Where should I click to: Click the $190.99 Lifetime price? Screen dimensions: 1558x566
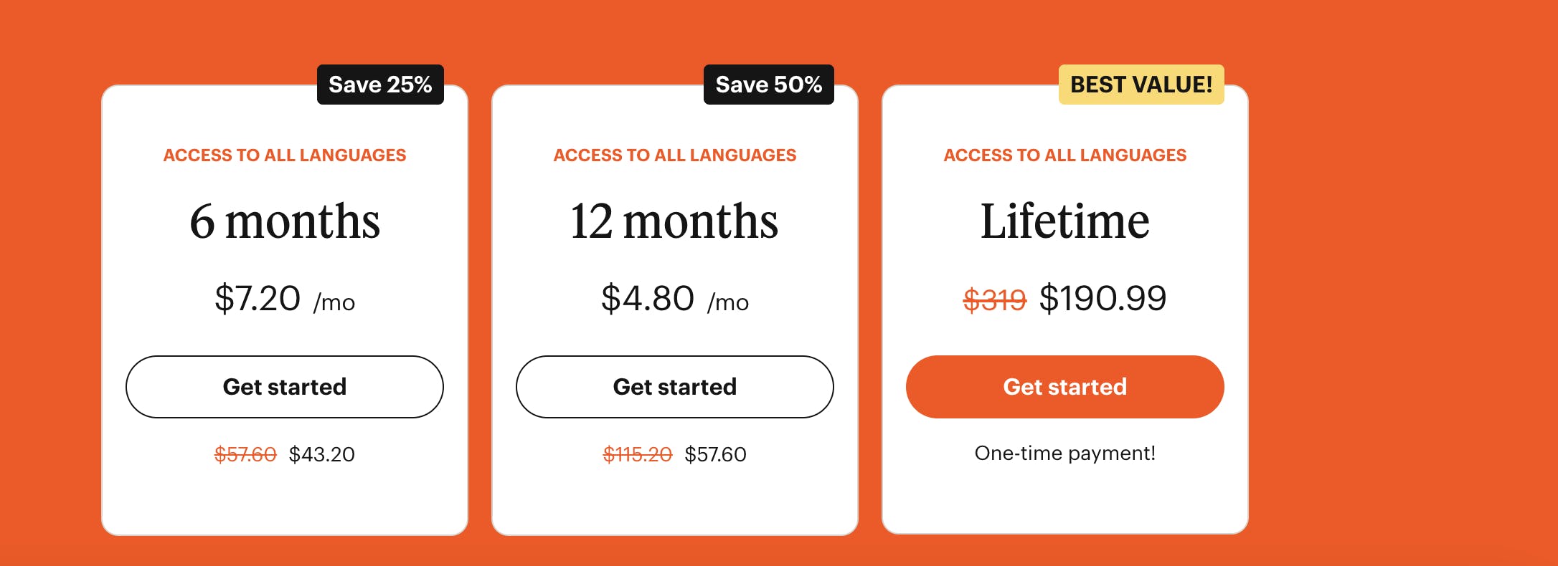(x=1103, y=298)
